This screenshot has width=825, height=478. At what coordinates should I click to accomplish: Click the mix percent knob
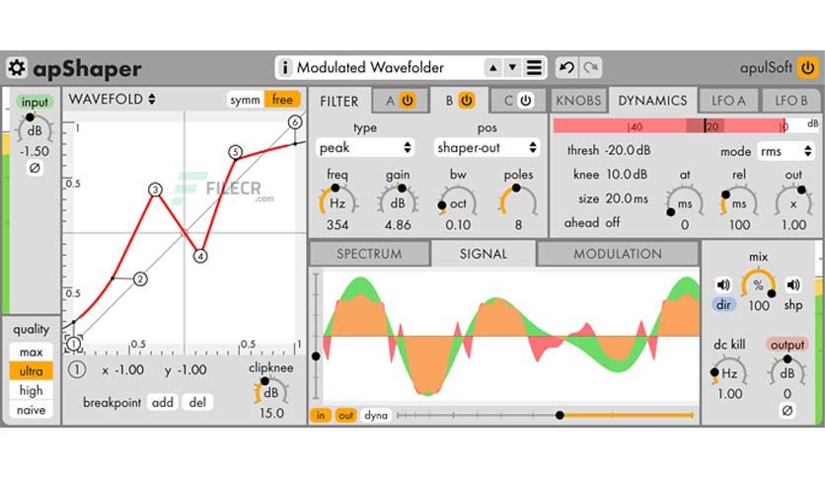tap(758, 284)
